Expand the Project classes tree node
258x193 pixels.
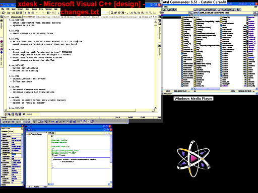[28, 134]
